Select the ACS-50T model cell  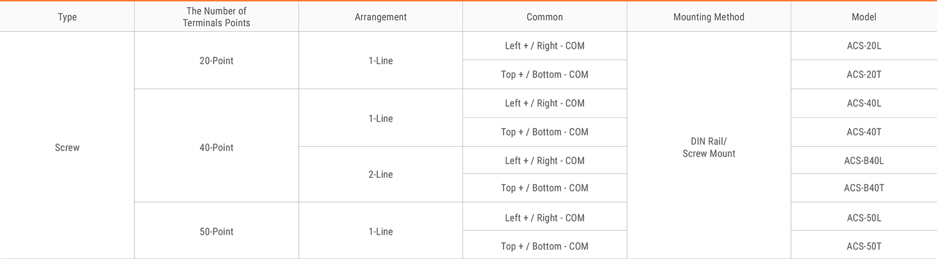864,246
